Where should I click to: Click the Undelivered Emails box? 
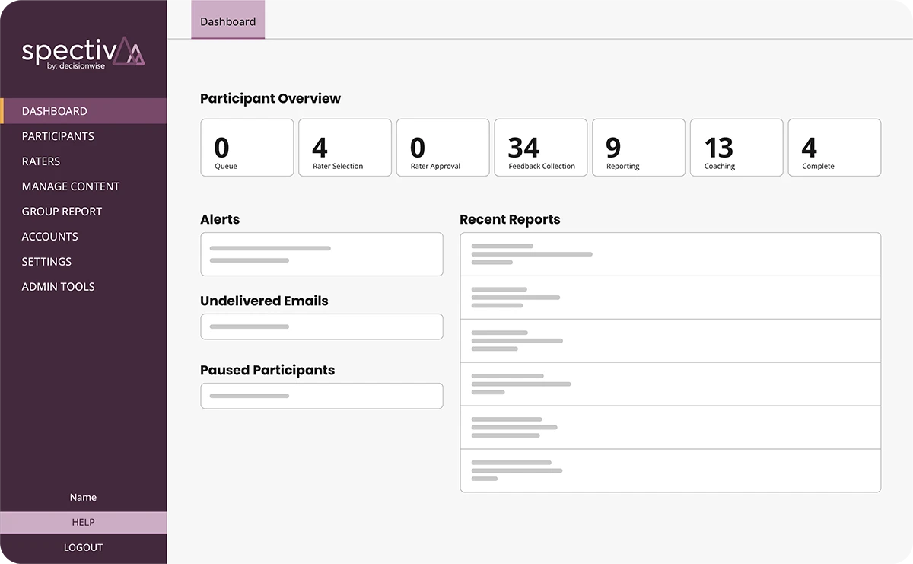[x=322, y=327]
